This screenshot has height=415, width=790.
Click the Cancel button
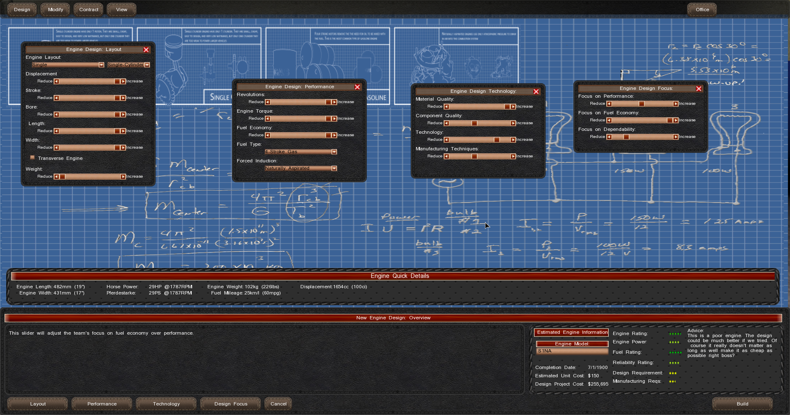[278, 404]
